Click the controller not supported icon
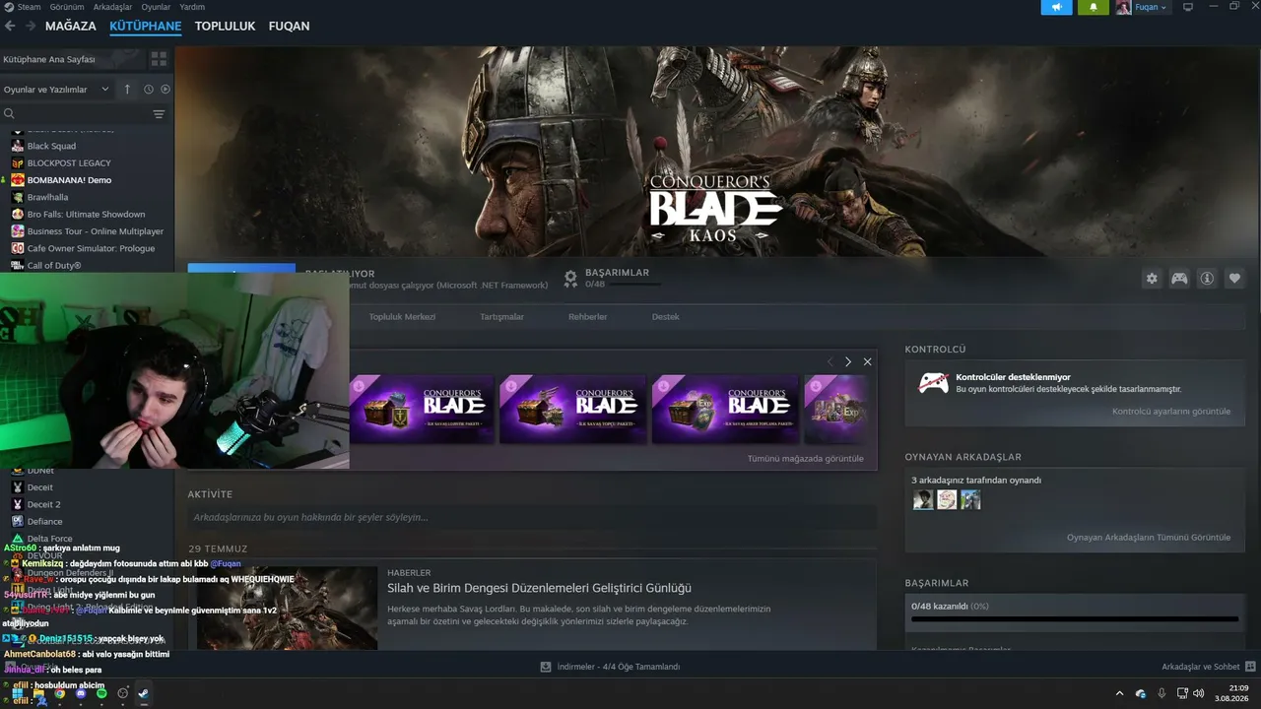This screenshot has width=1261, height=709. click(x=933, y=382)
